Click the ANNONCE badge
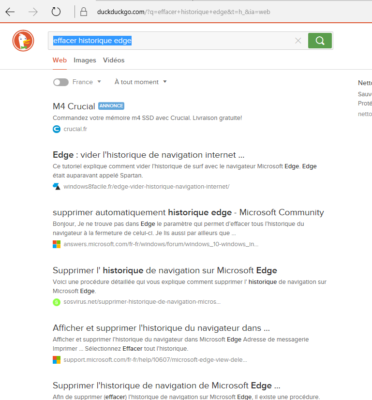 [x=111, y=106]
